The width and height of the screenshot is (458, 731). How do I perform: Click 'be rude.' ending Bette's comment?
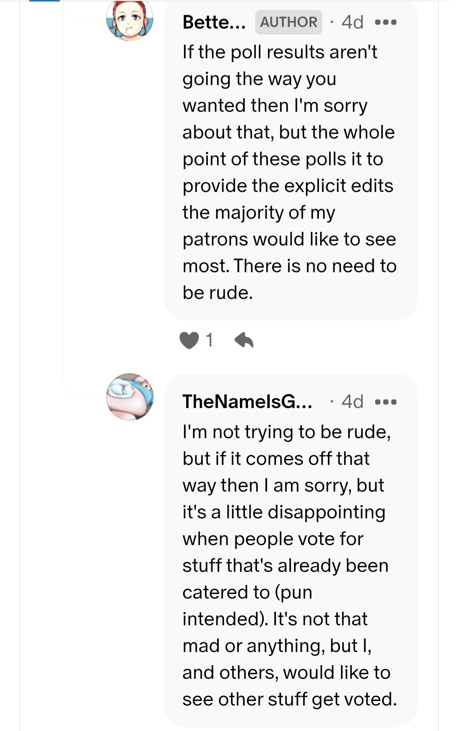(218, 293)
